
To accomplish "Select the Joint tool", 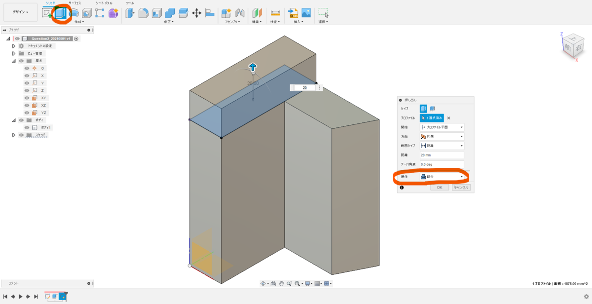I will [x=240, y=13].
